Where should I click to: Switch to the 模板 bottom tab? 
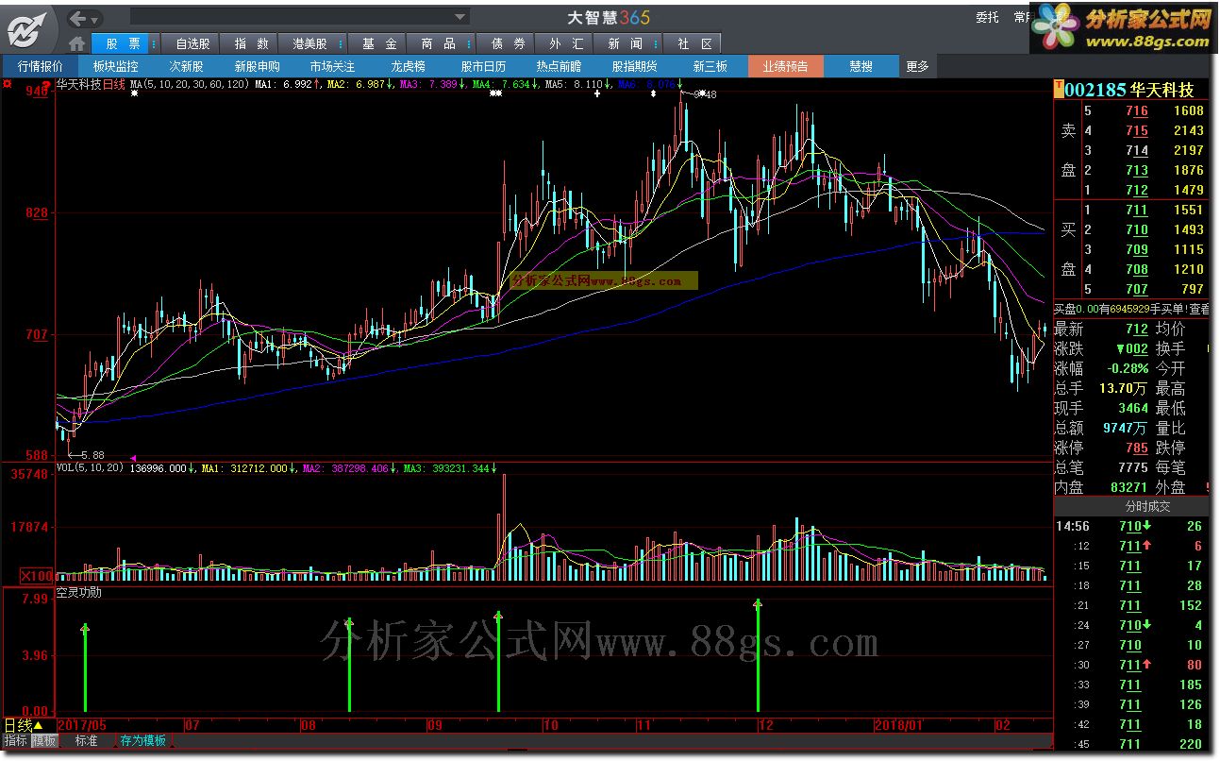(43, 741)
